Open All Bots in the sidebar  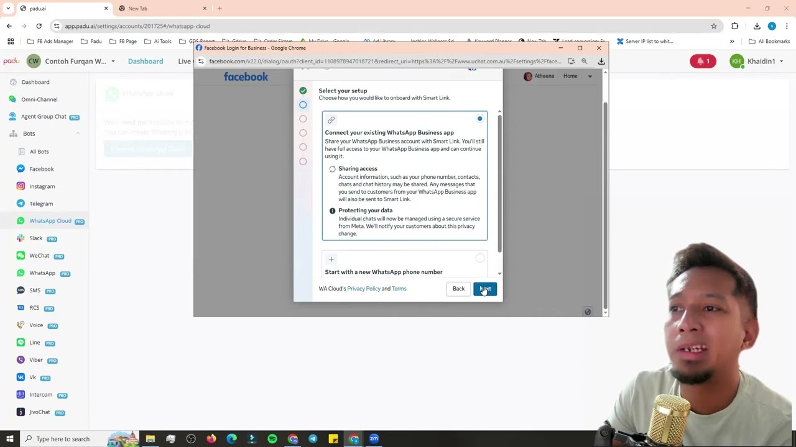[x=39, y=151]
